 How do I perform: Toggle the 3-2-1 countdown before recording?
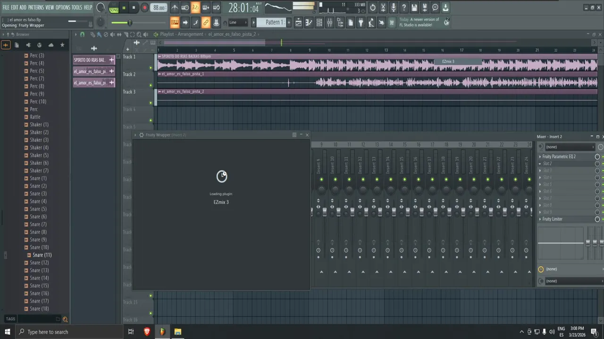tap(195, 8)
